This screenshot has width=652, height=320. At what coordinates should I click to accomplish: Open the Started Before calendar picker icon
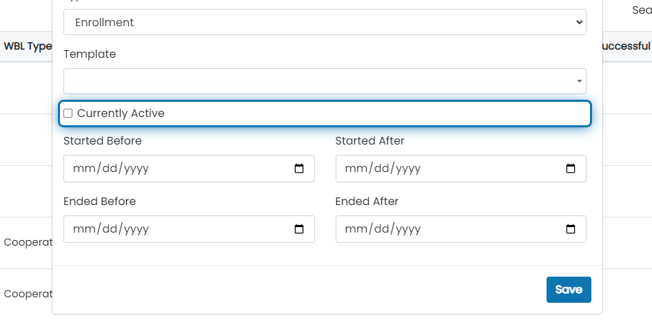point(299,169)
